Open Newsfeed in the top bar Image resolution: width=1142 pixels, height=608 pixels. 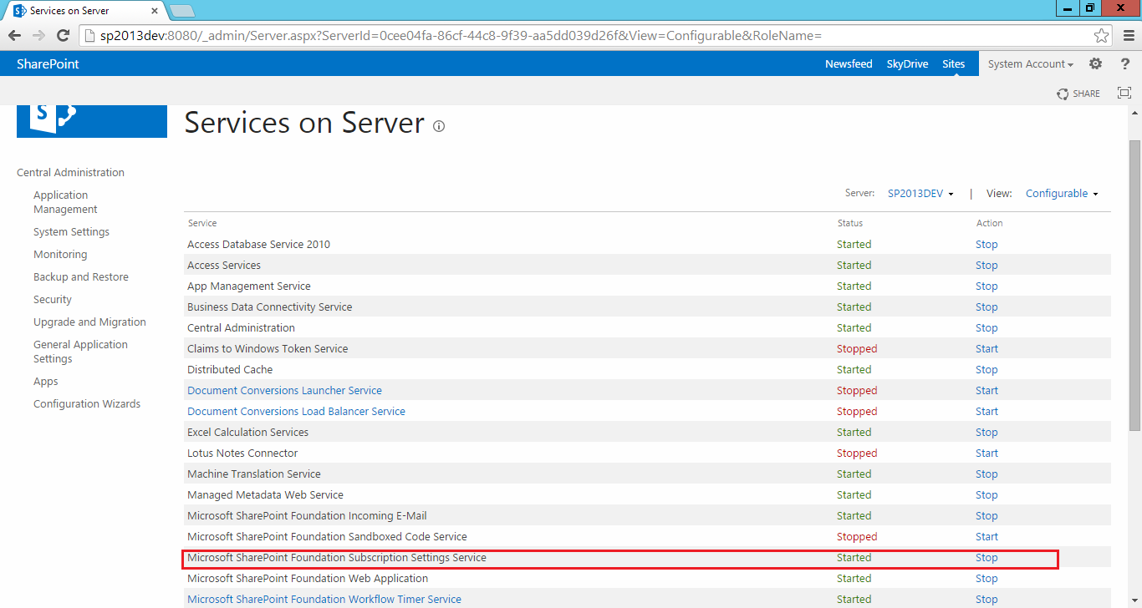pyautogui.click(x=849, y=63)
